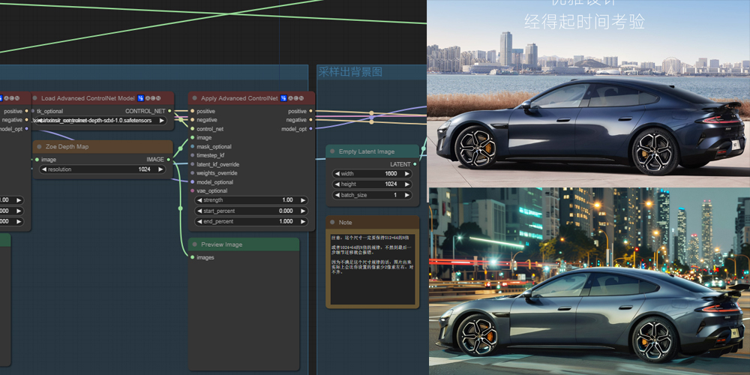Click the vae_optional input socket

click(192, 190)
